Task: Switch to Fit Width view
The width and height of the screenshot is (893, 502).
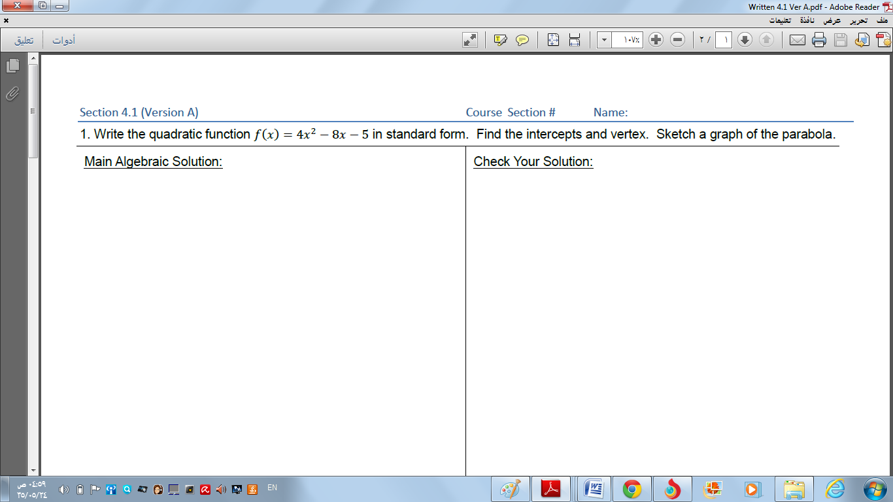Action: coord(574,40)
